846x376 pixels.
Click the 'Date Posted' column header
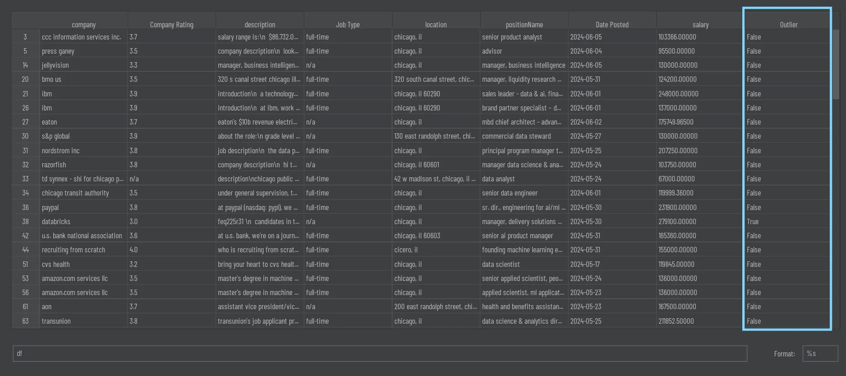pyautogui.click(x=612, y=25)
